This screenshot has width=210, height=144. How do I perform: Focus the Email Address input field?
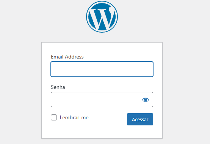click(x=102, y=69)
